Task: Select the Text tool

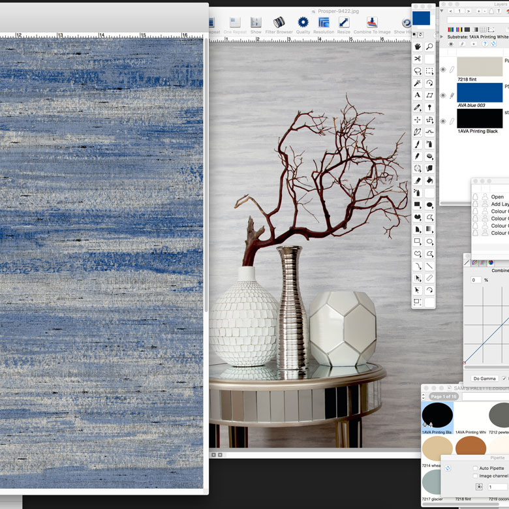Action: coord(418,95)
